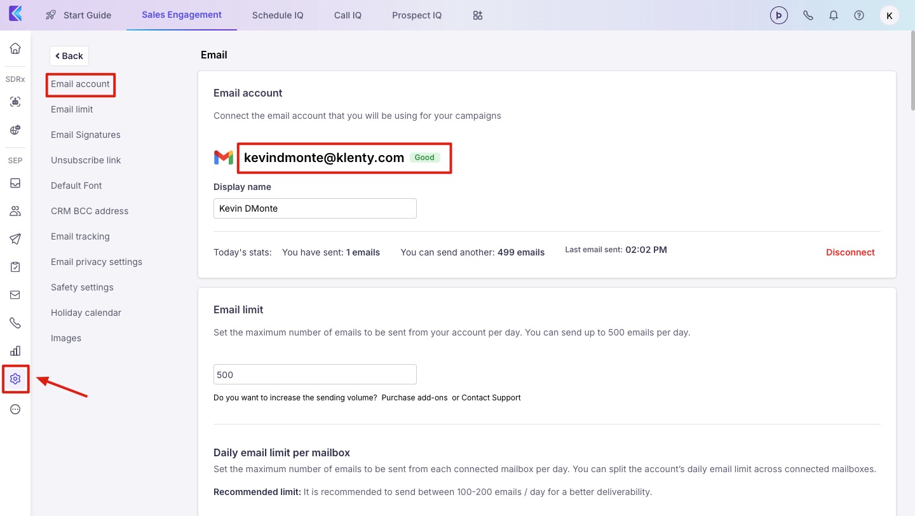This screenshot has width=915, height=516.
Task: Open the Campaigns paper plane icon
Action: 15,239
